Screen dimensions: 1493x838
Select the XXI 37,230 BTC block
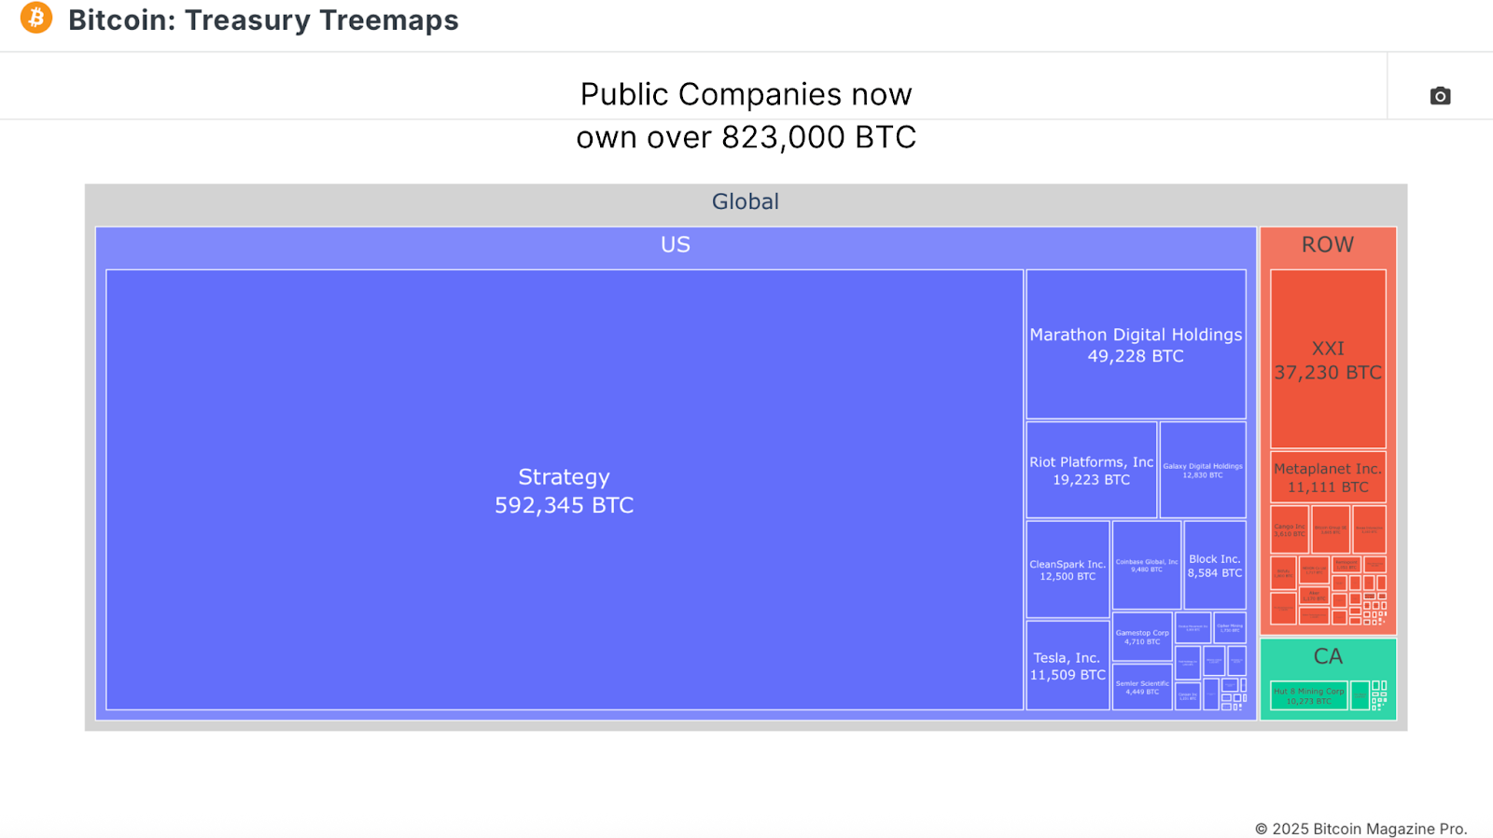1327,361
